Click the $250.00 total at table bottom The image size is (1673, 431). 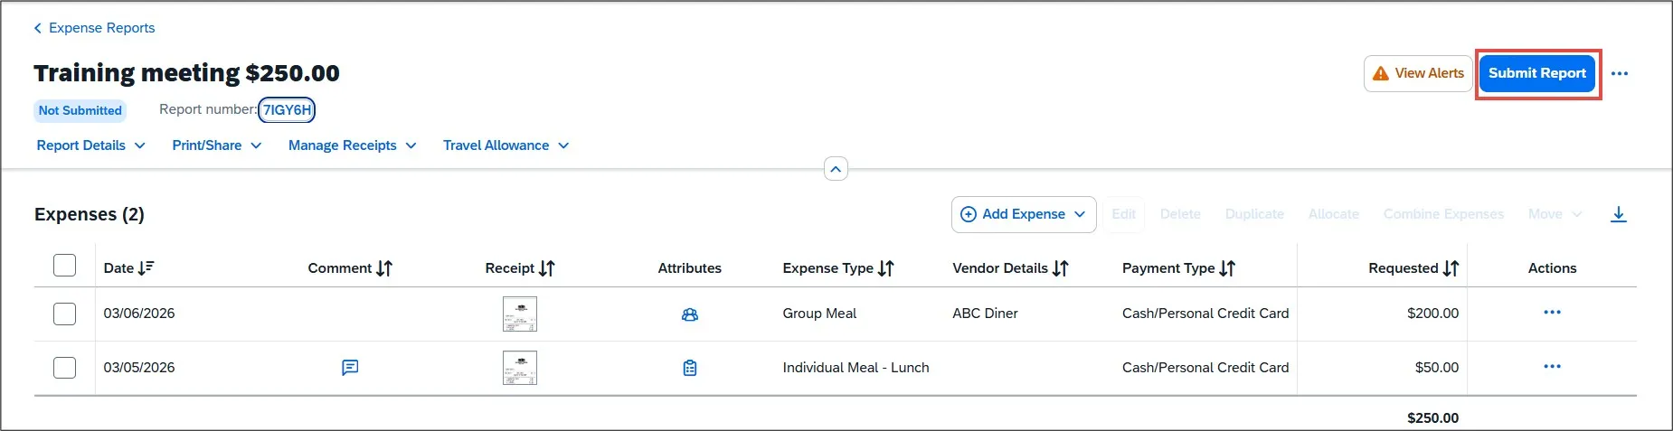tap(1432, 417)
